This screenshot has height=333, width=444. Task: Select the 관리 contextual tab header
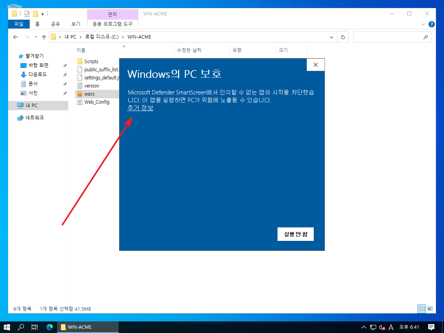coord(113,14)
